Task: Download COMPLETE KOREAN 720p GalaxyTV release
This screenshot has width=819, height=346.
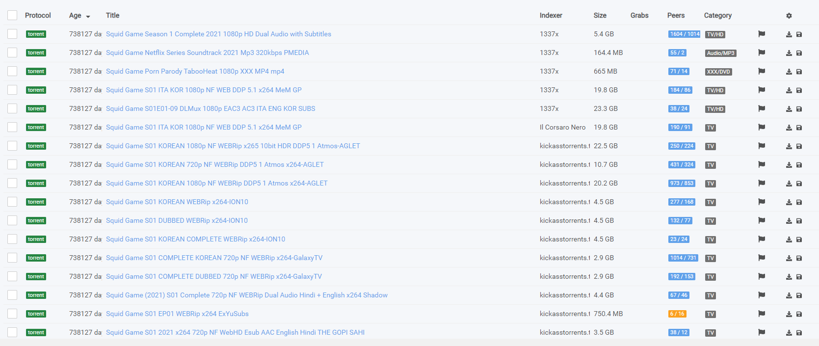Action: (789, 258)
